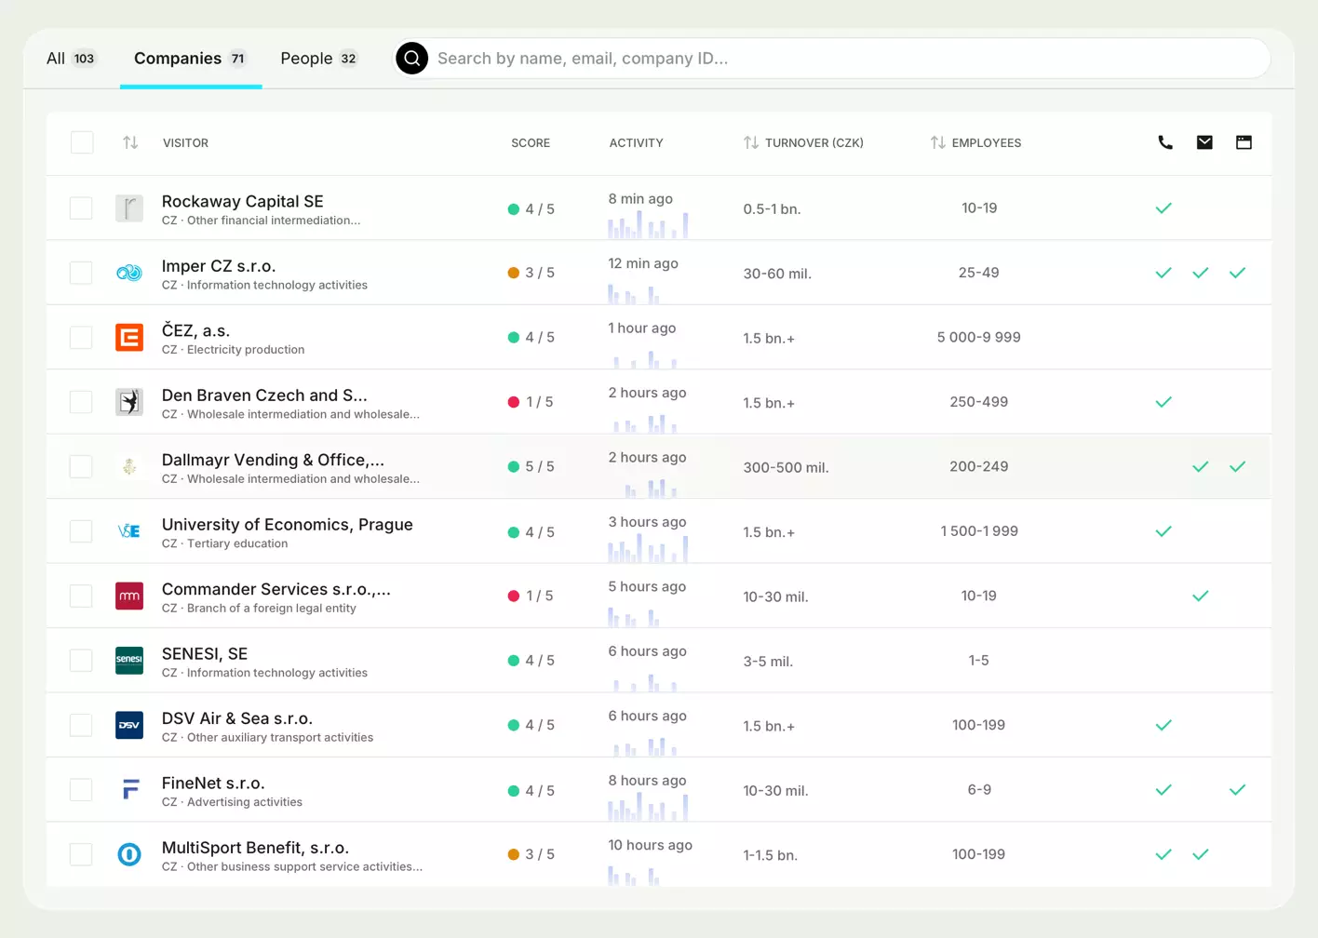Click the Rockaway Capital activity bar chart
Screen dimensions: 1318x938
[x=648, y=224]
